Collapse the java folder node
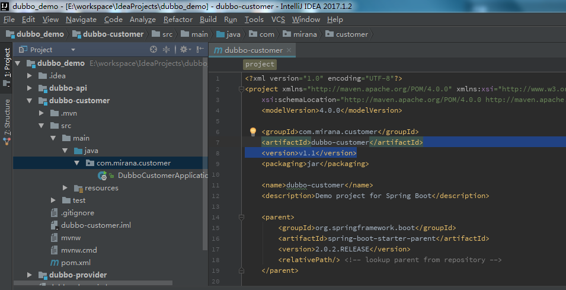Image resolution: width=566 pixels, height=290 pixels. coord(65,151)
